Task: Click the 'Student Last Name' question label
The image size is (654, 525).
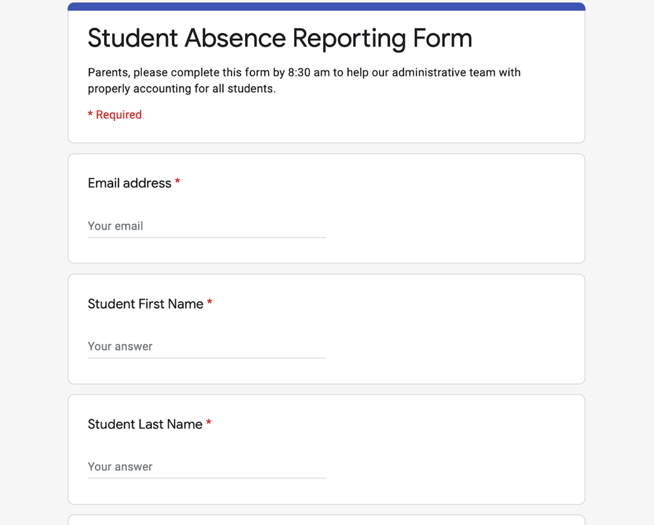Action: [145, 424]
